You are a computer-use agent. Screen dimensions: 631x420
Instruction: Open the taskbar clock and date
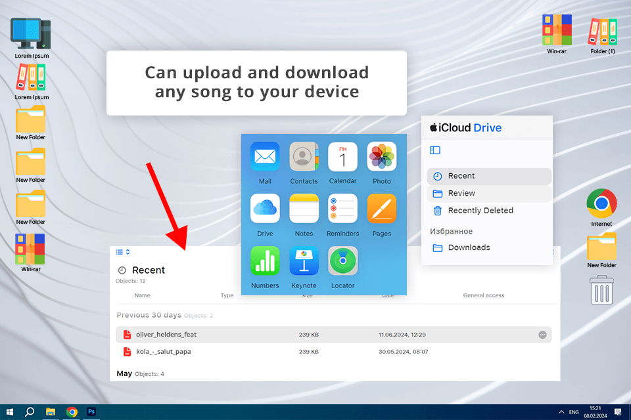point(596,412)
